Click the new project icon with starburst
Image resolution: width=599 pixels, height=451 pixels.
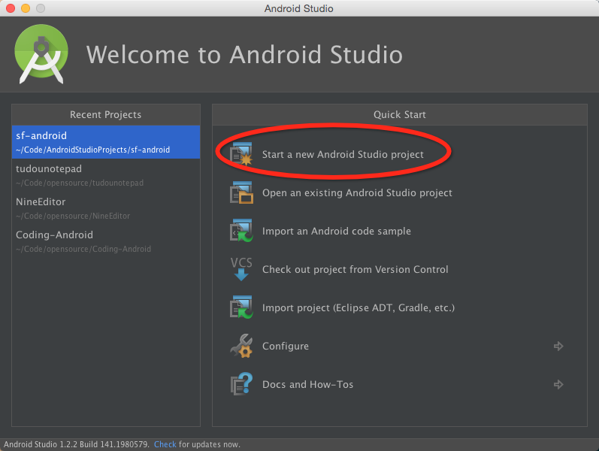tap(241, 153)
